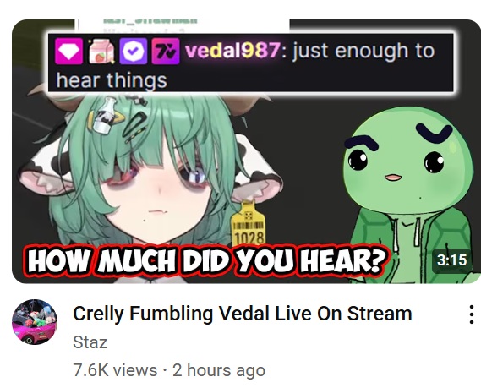Image resolution: width=481 pixels, height=388 pixels.
Task: Click the pink 7TV badge icon
Action: pos(166,52)
